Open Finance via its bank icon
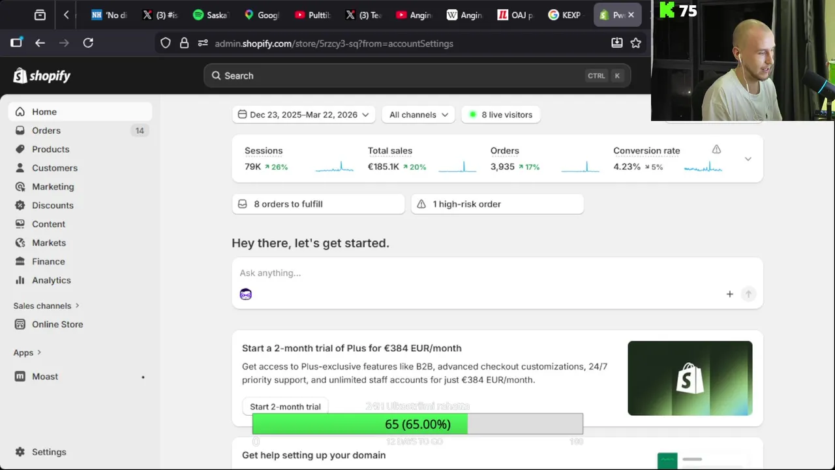This screenshot has width=835, height=470. [x=20, y=261]
